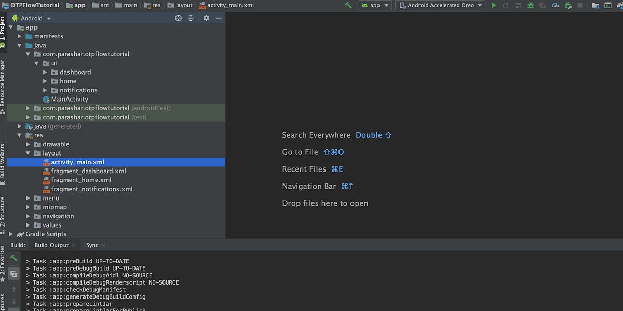
Task: Open the Android Profiler icon
Action: tap(556, 5)
